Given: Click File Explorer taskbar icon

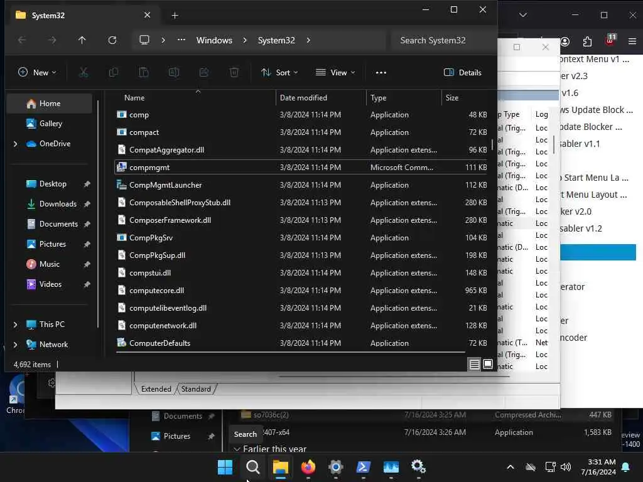Looking at the screenshot, I should pos(281,467).
